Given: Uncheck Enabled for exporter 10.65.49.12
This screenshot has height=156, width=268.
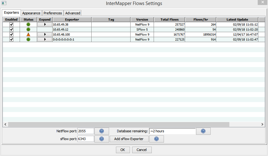Looking at the screenshot, I should [11, 29].
